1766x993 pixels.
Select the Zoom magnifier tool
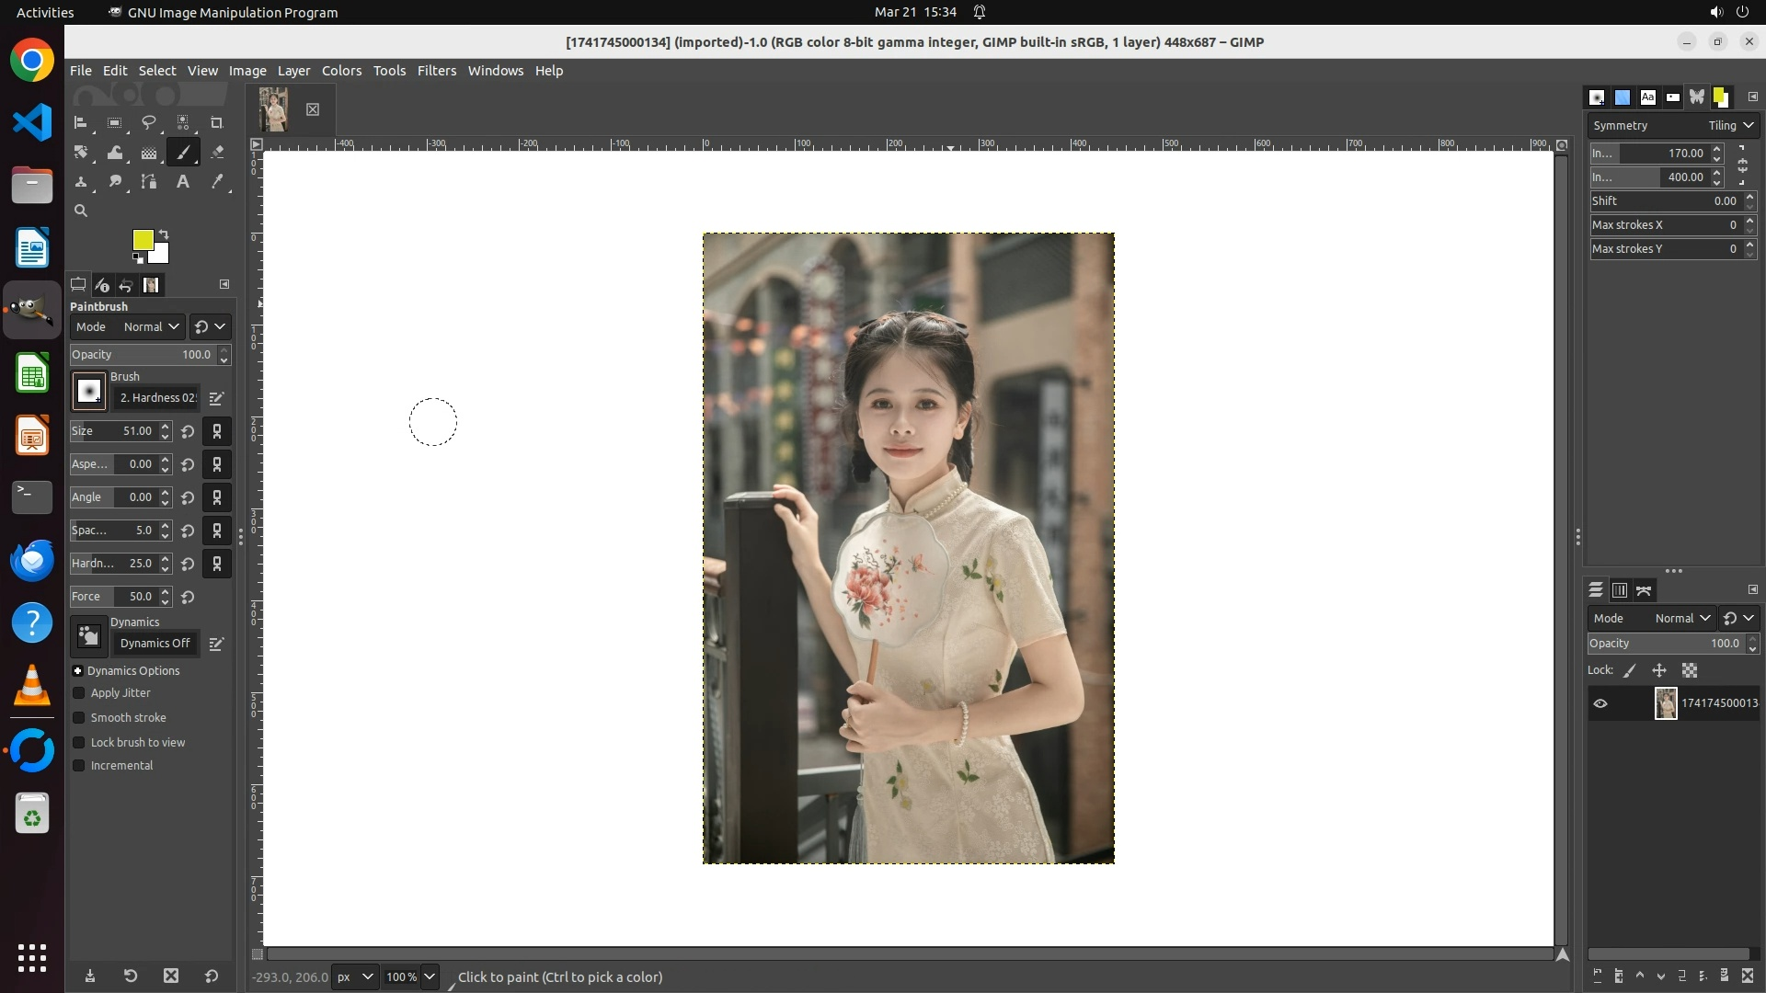pos(81,211)
